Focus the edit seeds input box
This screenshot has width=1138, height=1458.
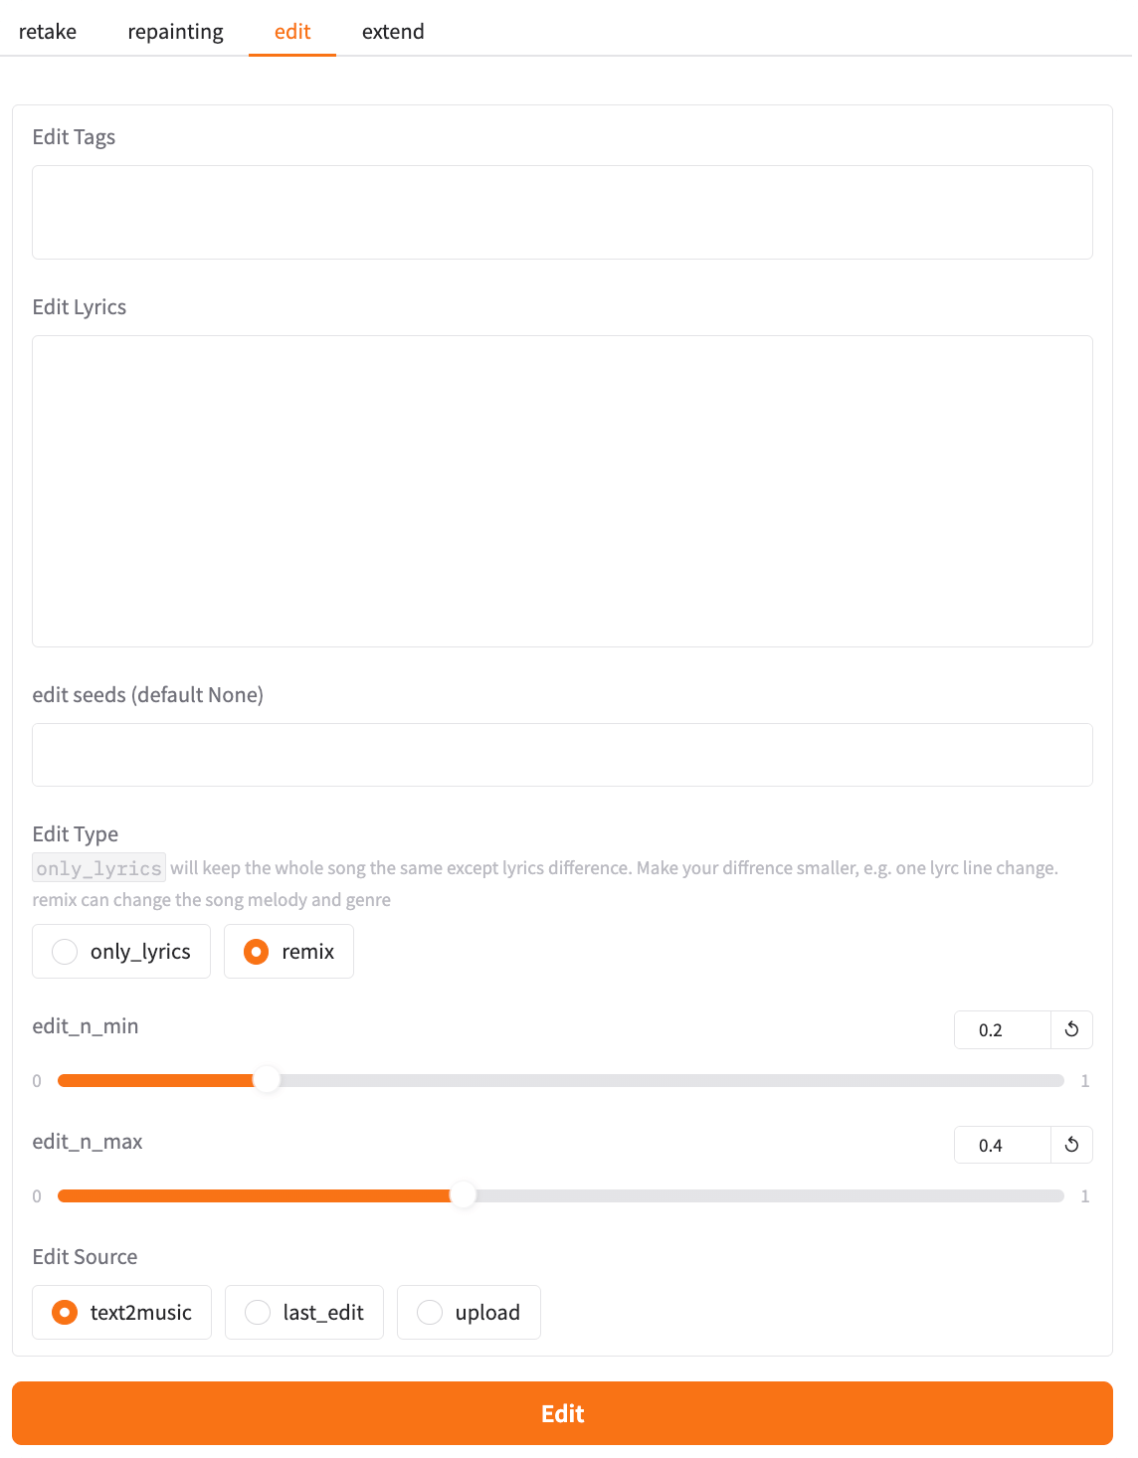[562, 754]
